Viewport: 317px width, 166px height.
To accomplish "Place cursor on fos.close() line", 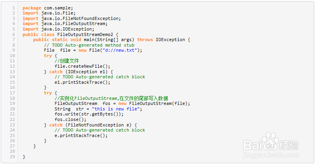I will tap(70, 119).
